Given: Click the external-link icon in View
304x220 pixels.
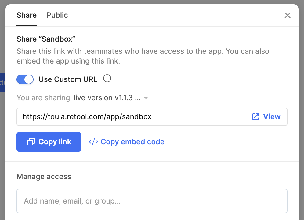Looking at the screenshot, I should pyautogui.click(x=255, y=117).
